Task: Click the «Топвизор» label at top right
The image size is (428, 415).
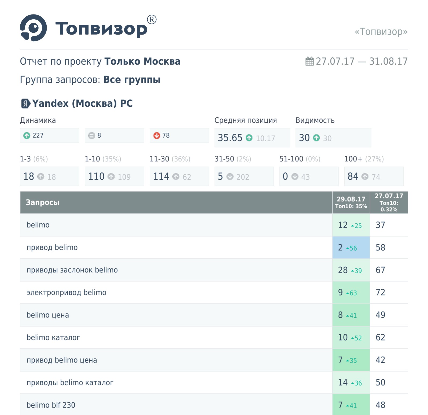Action: (381, 32)
